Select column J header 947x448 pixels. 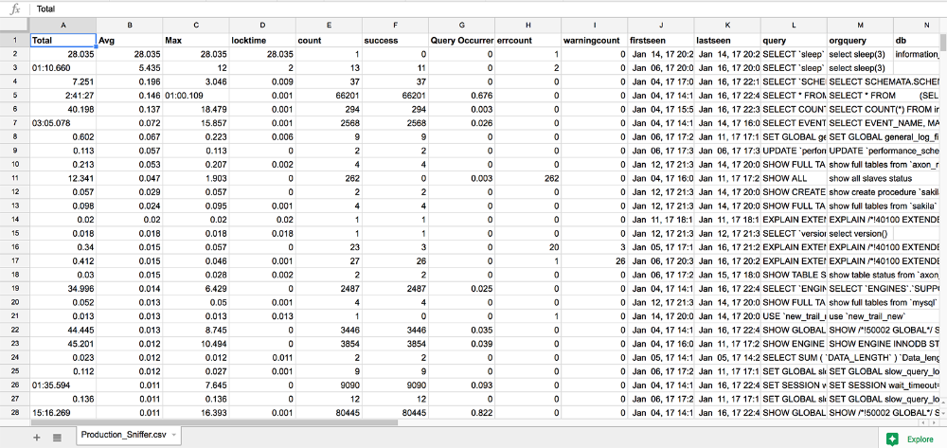661,26
